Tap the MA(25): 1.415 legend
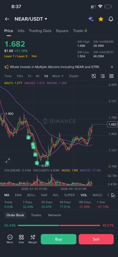 coord(35,83)
